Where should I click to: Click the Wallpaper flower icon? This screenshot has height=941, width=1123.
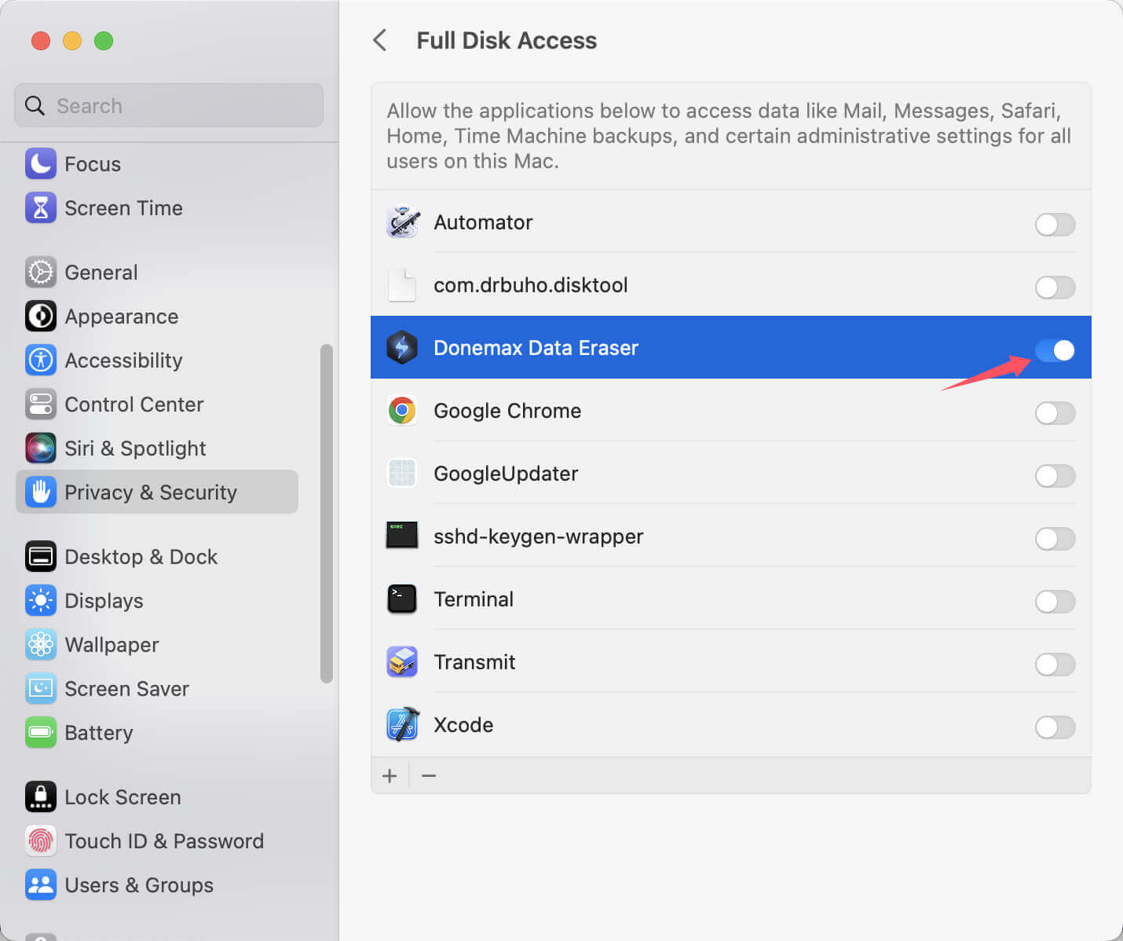click(x=40, y=644)
